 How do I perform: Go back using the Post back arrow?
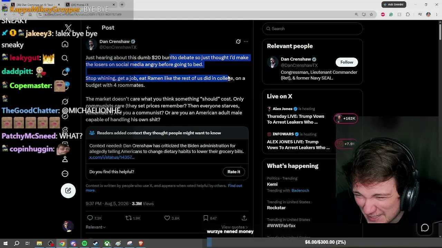tap(89, 28)
